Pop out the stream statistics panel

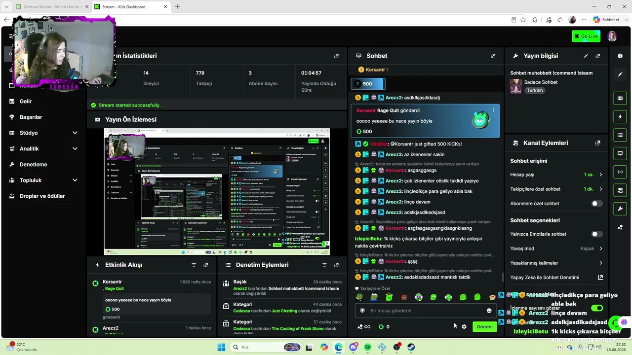click(x=336, y=56)
